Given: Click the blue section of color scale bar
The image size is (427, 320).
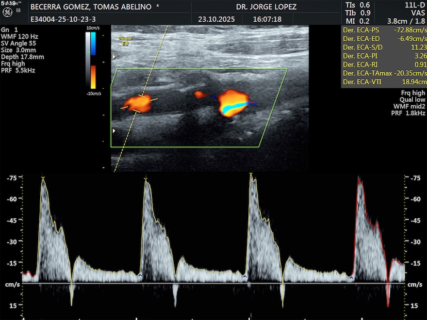Looking at the screenshot, I should [x=93, y=44].
